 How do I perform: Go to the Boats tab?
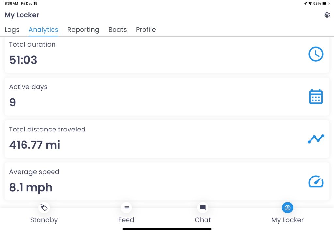coord(117,30)
